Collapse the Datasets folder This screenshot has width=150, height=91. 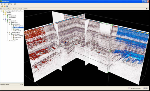point(3,14)
